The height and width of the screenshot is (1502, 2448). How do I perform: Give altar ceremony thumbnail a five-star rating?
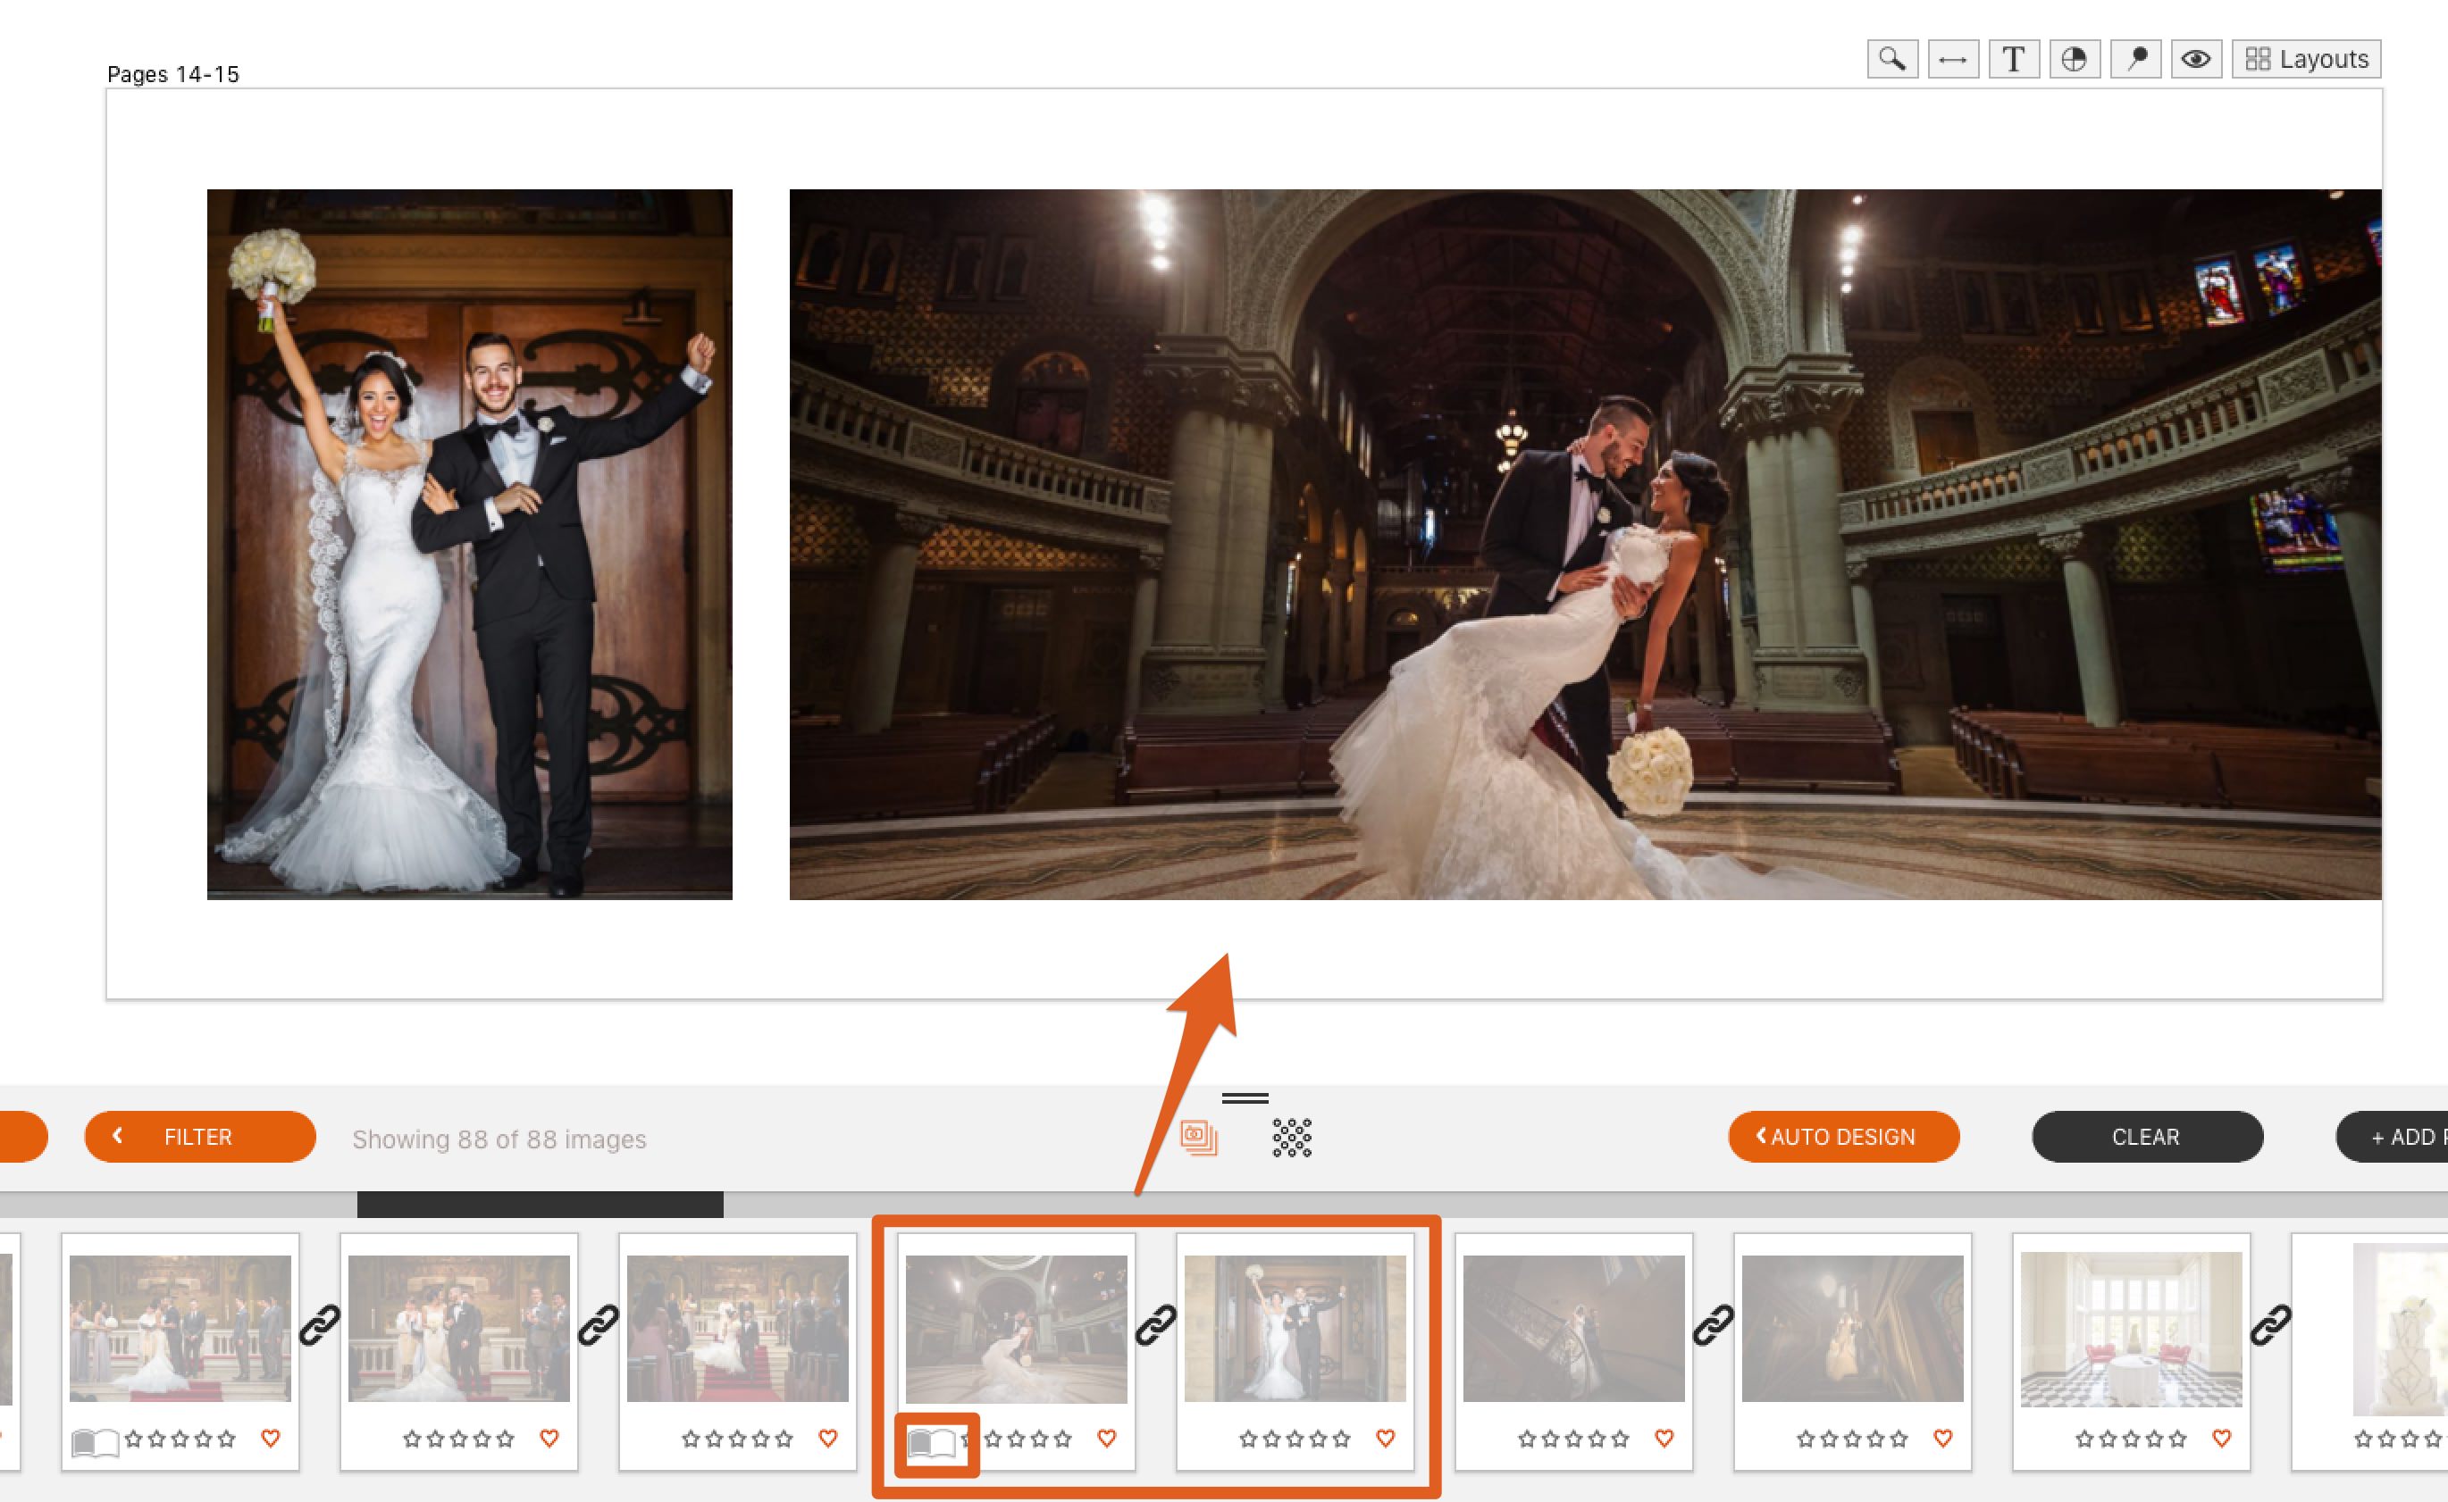click(227, 1439)
